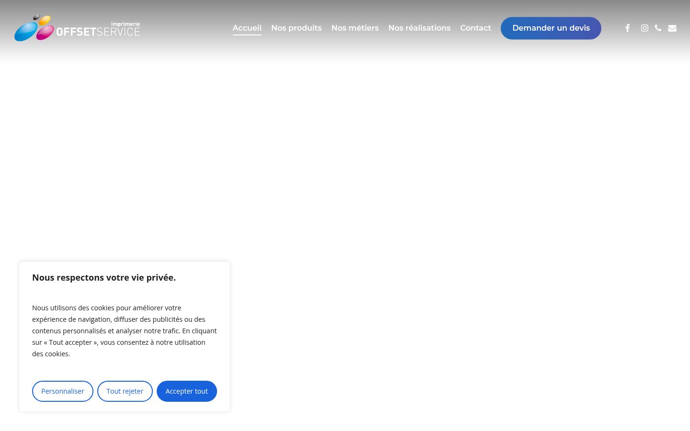Click the 'Nous respectons votre vie privée.' heading
690x431 pixels.
pyautogui.click(x=104, y=278)
